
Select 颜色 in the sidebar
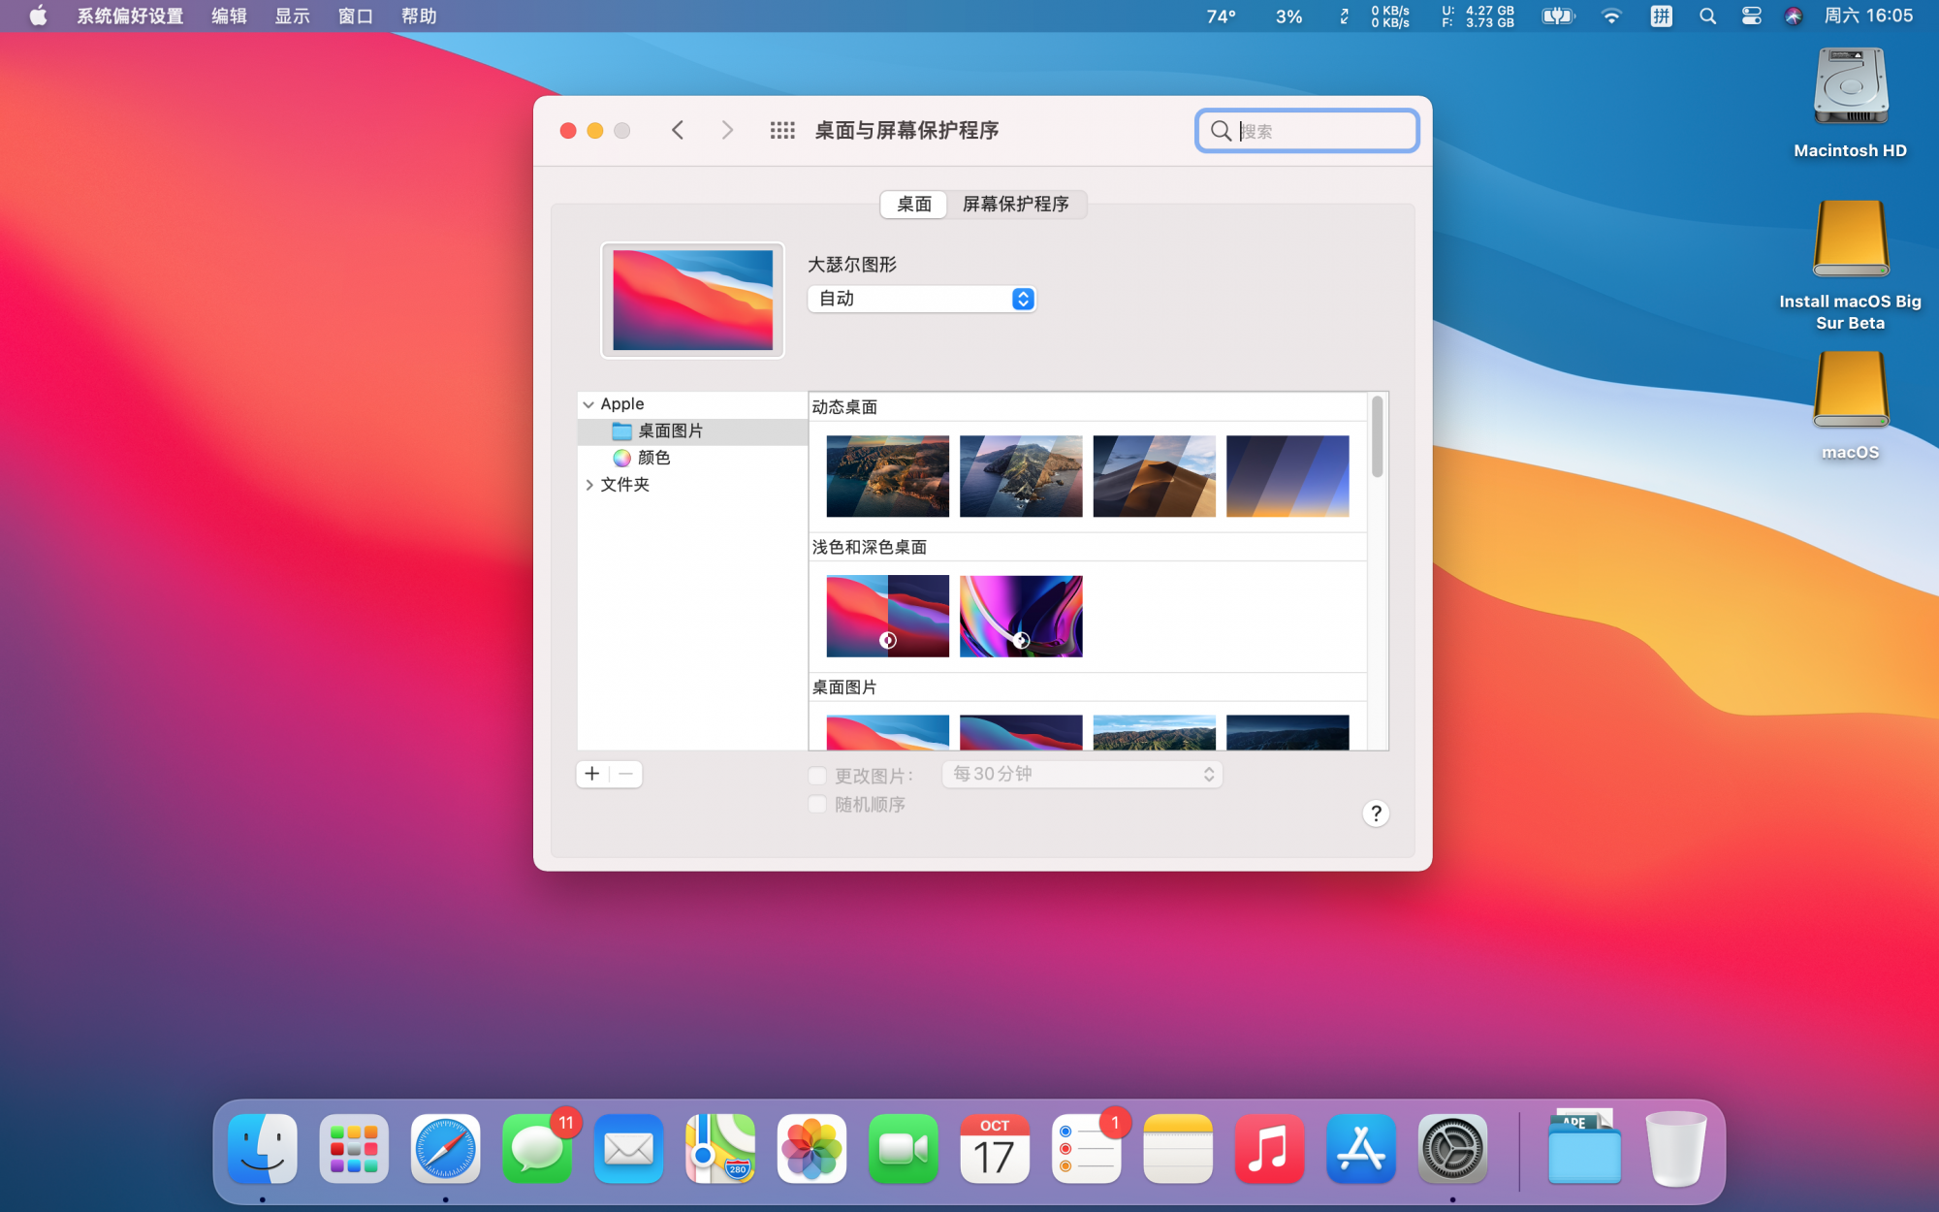pyautogui.click(x=692, y=458)
